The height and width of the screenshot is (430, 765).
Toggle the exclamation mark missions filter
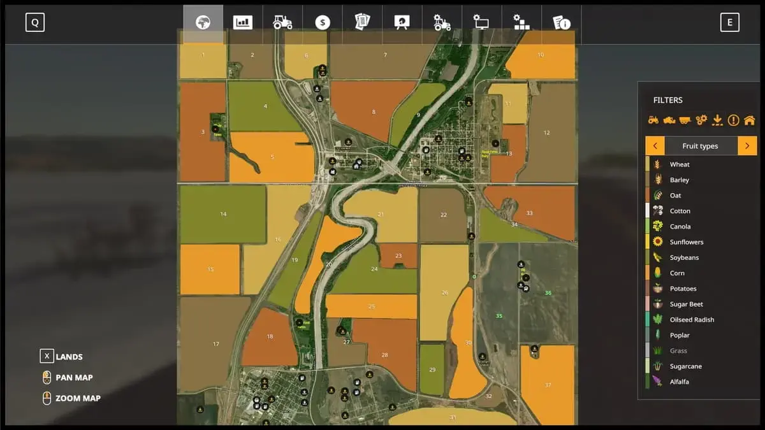tap(733, 120)
